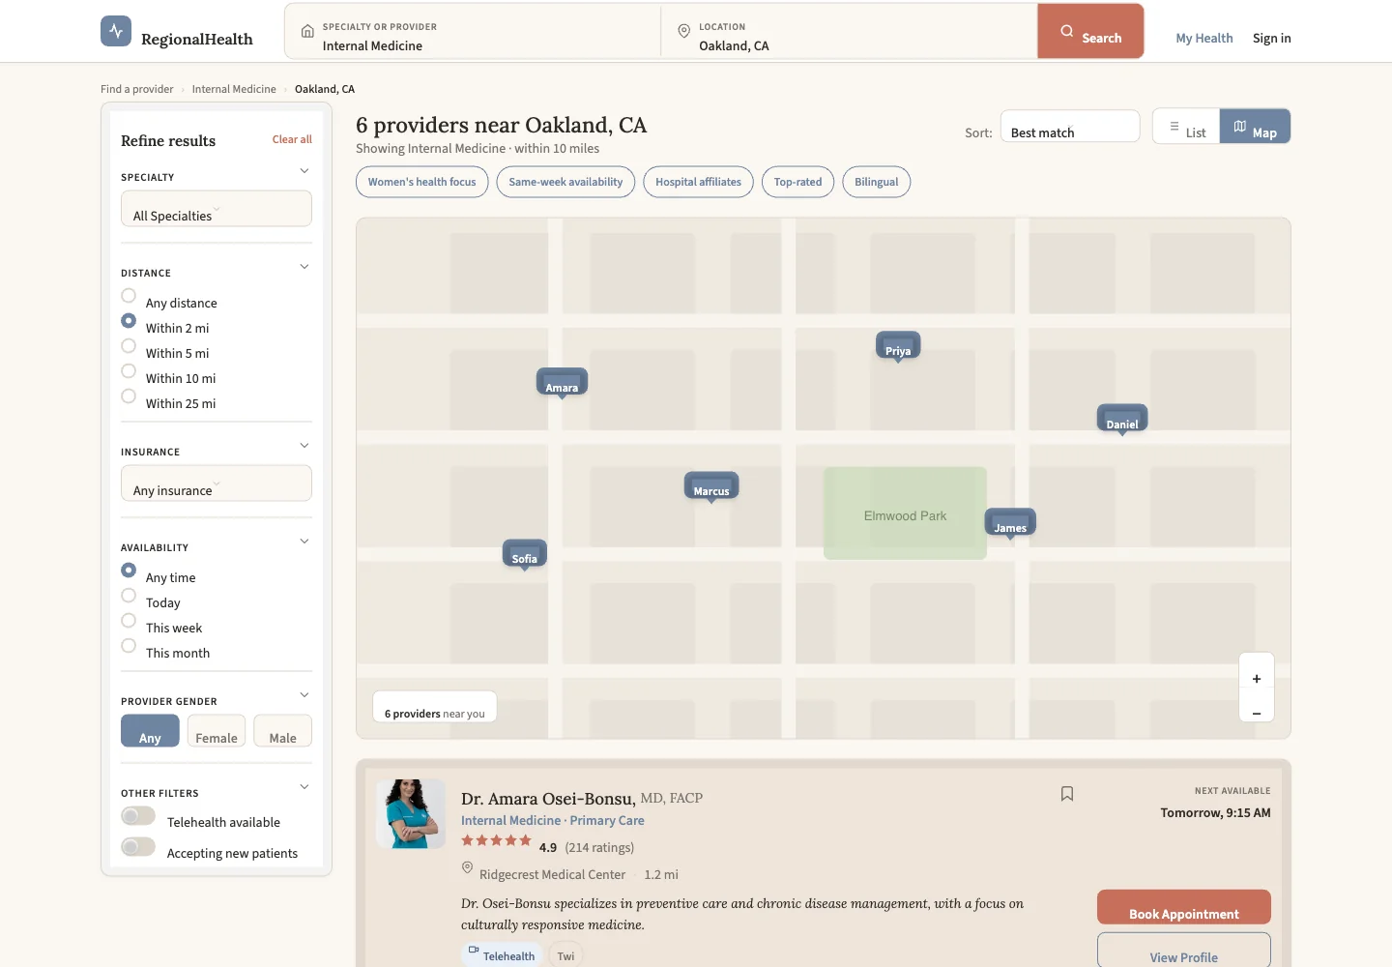
Task: Select the Sofia map pin
Action: pyautogui.click(x=525, y=554)
